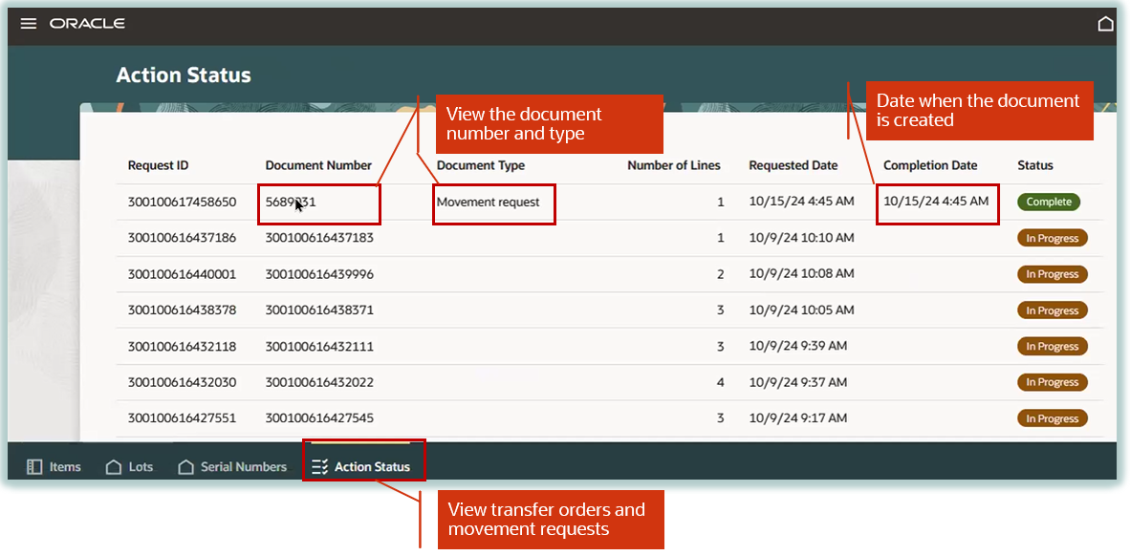Click In Progress badge for 10/9/24 9:17 AM
Screen dimensions: 1130x556
click(x=1053, y=418)
